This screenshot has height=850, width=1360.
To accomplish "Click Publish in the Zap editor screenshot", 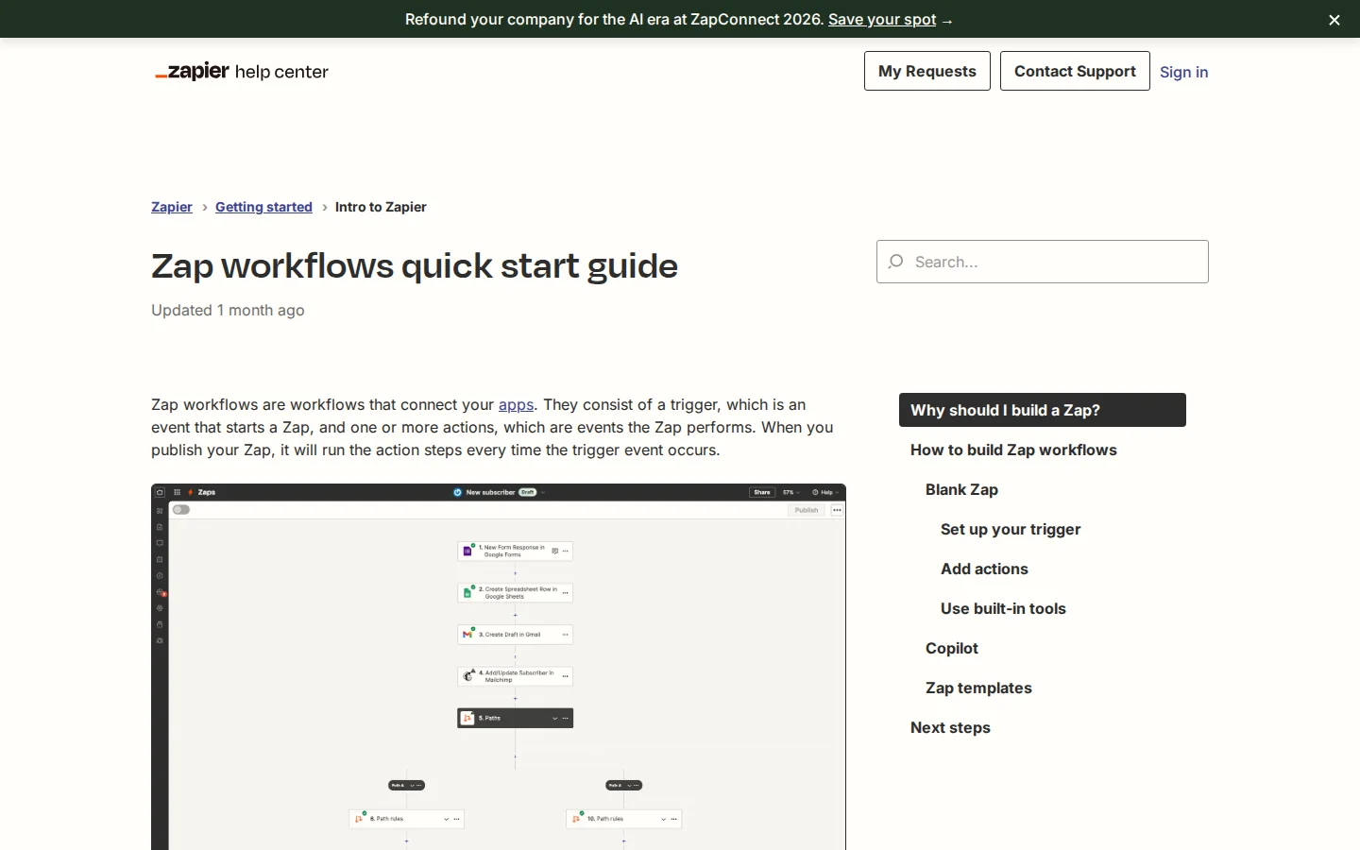I will [807, 510].
